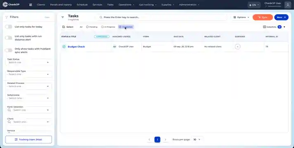Screen dimensions: 294x148
Task: Open the Schedule menu
Action: click(82, 5)
